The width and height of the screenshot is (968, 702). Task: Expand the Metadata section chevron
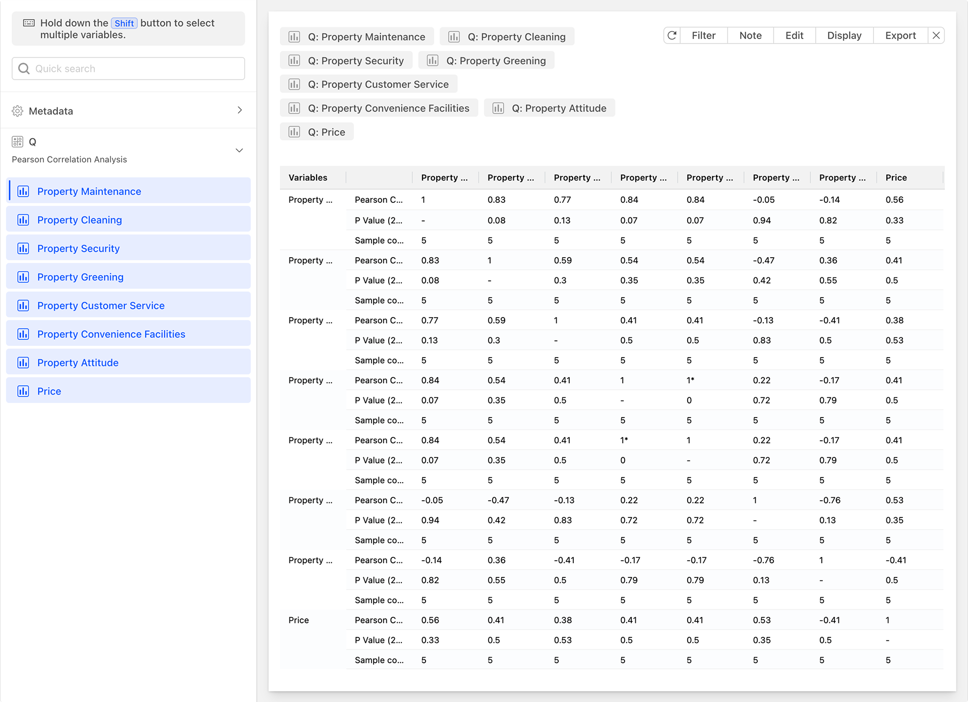(239, 110)
